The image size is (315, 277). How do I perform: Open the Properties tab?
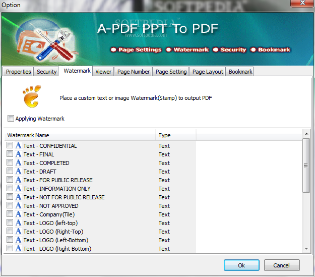[18, 72]
